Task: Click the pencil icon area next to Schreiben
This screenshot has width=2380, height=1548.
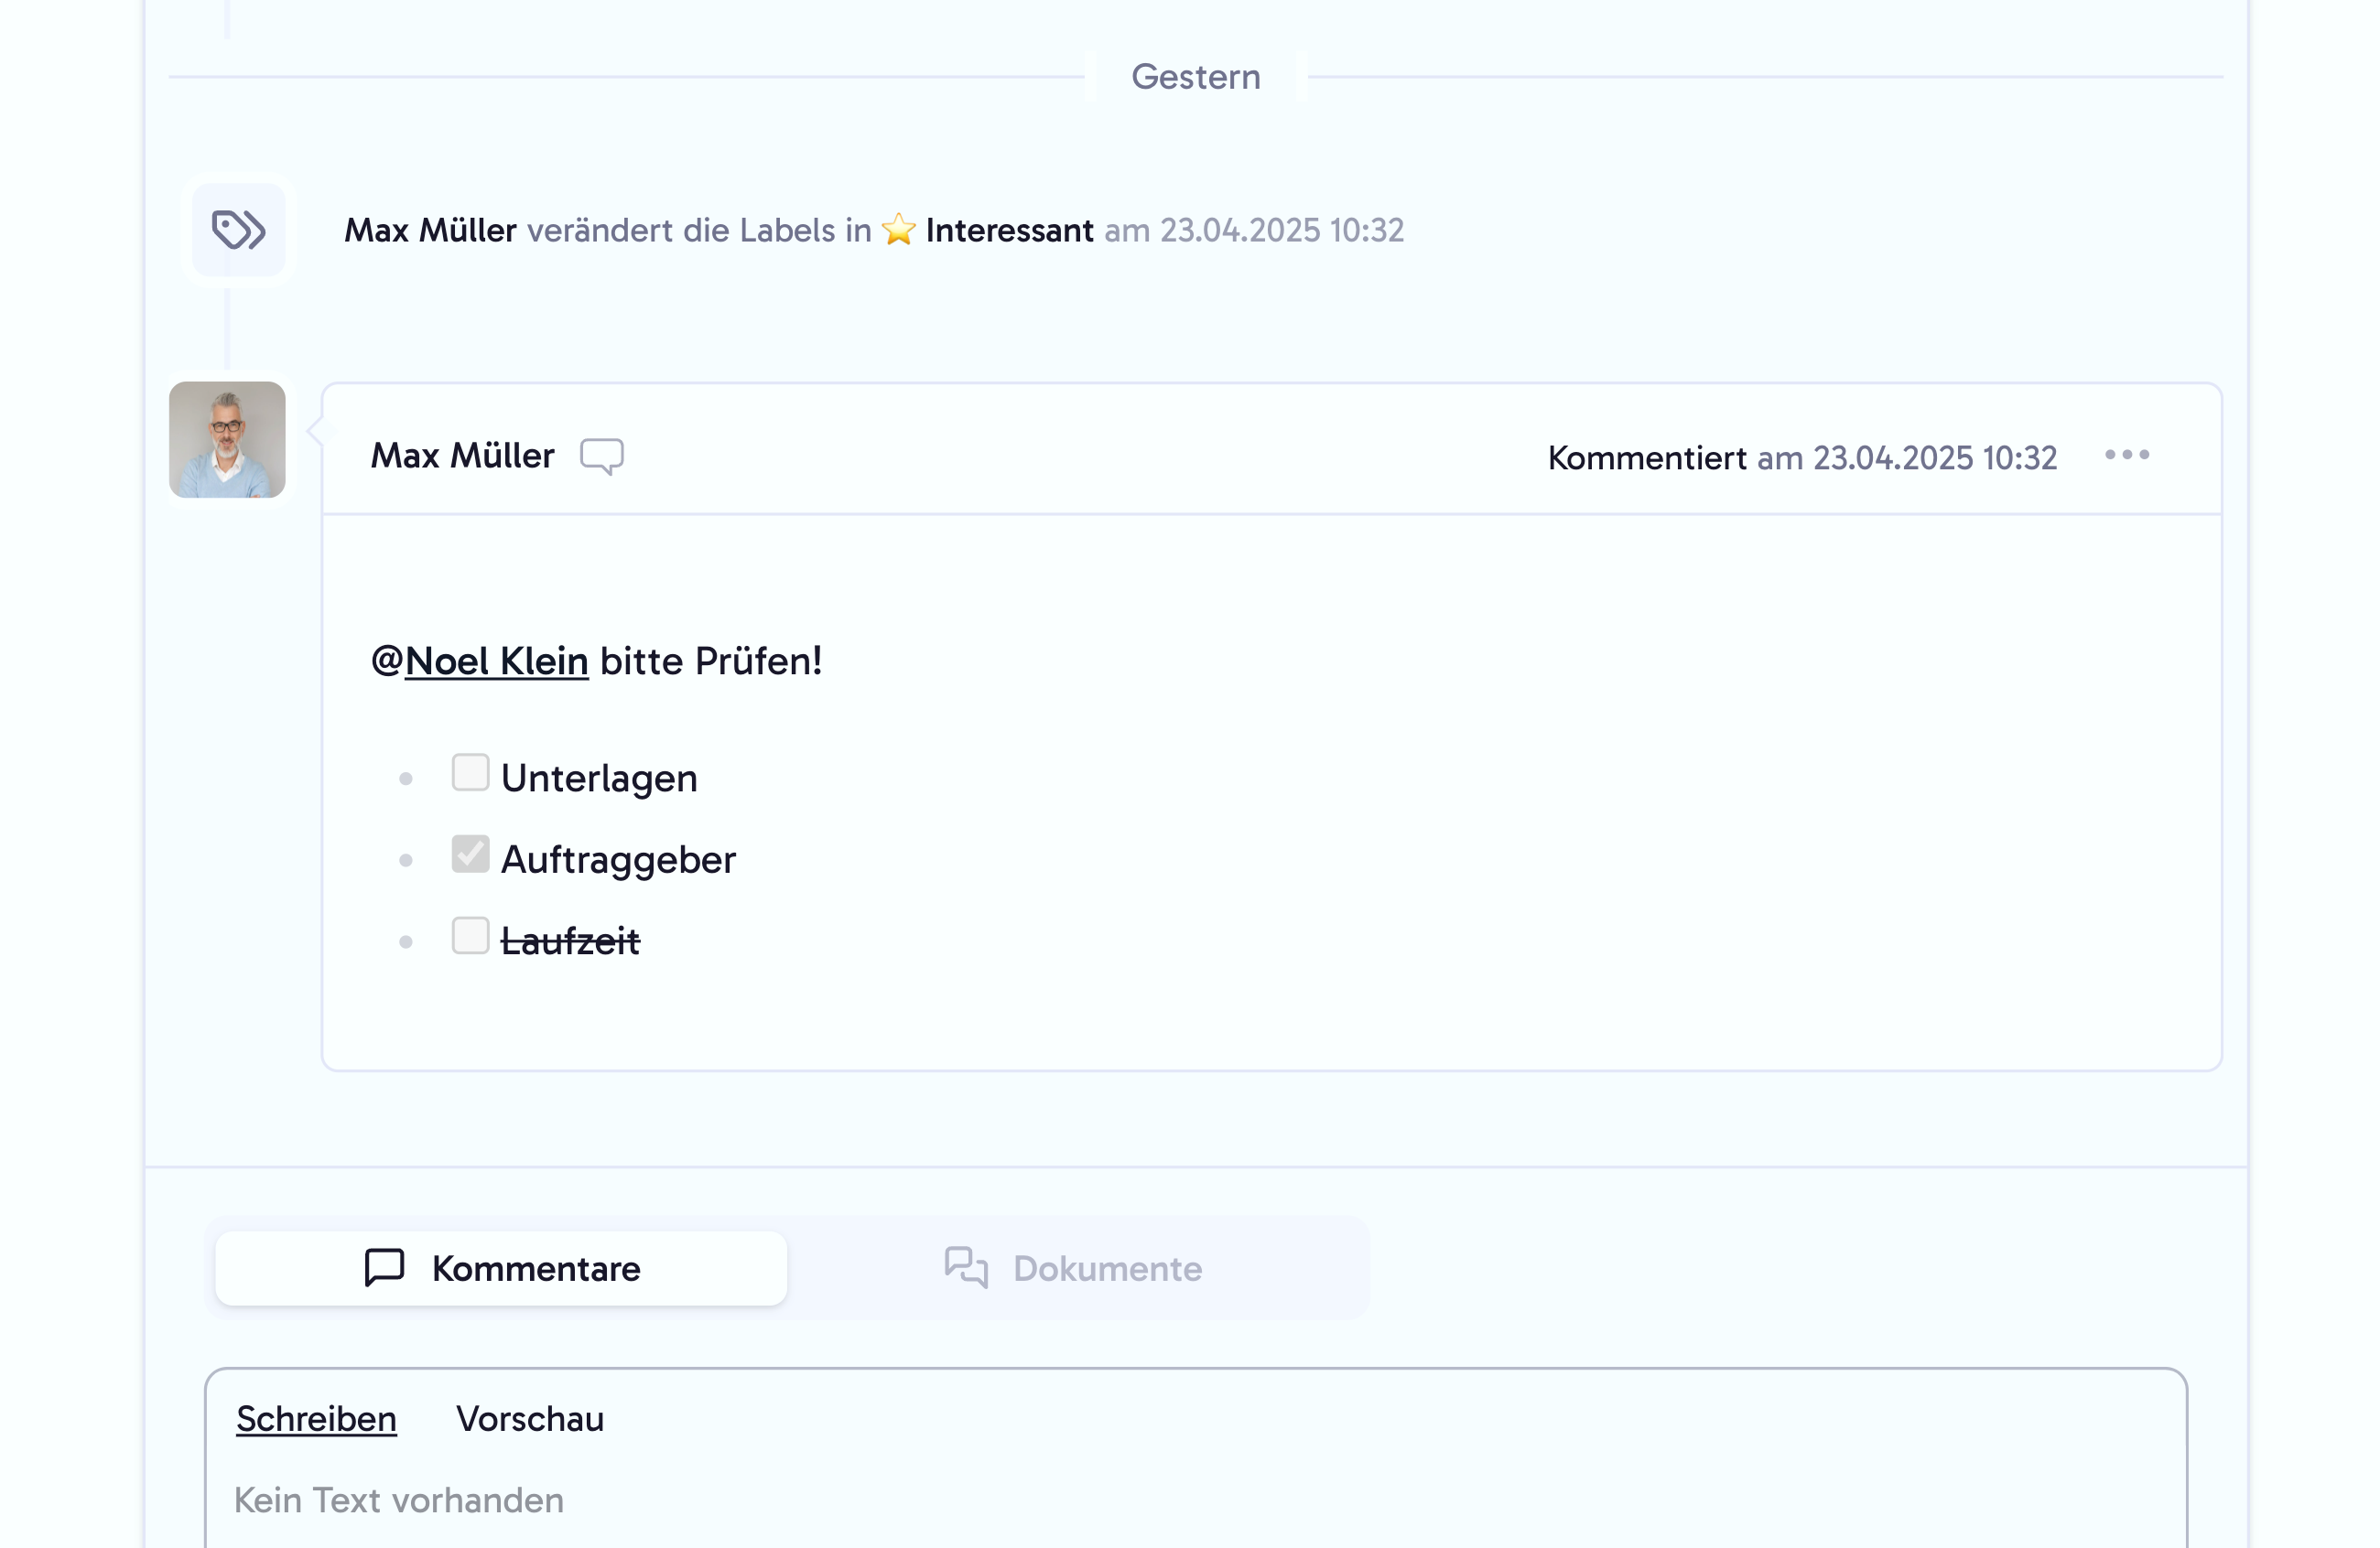Action: click(x=315, y=1418)
